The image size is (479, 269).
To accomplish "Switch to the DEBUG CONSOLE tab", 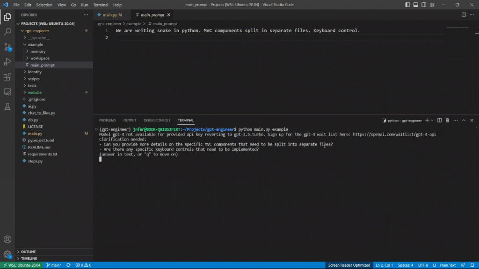I will [x=157, y=120].
